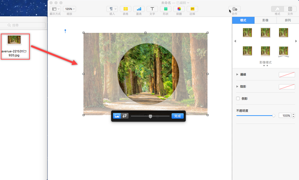Select the avenue-2215317_1920.jpg file thumbnail

click(x=15, y=40)
